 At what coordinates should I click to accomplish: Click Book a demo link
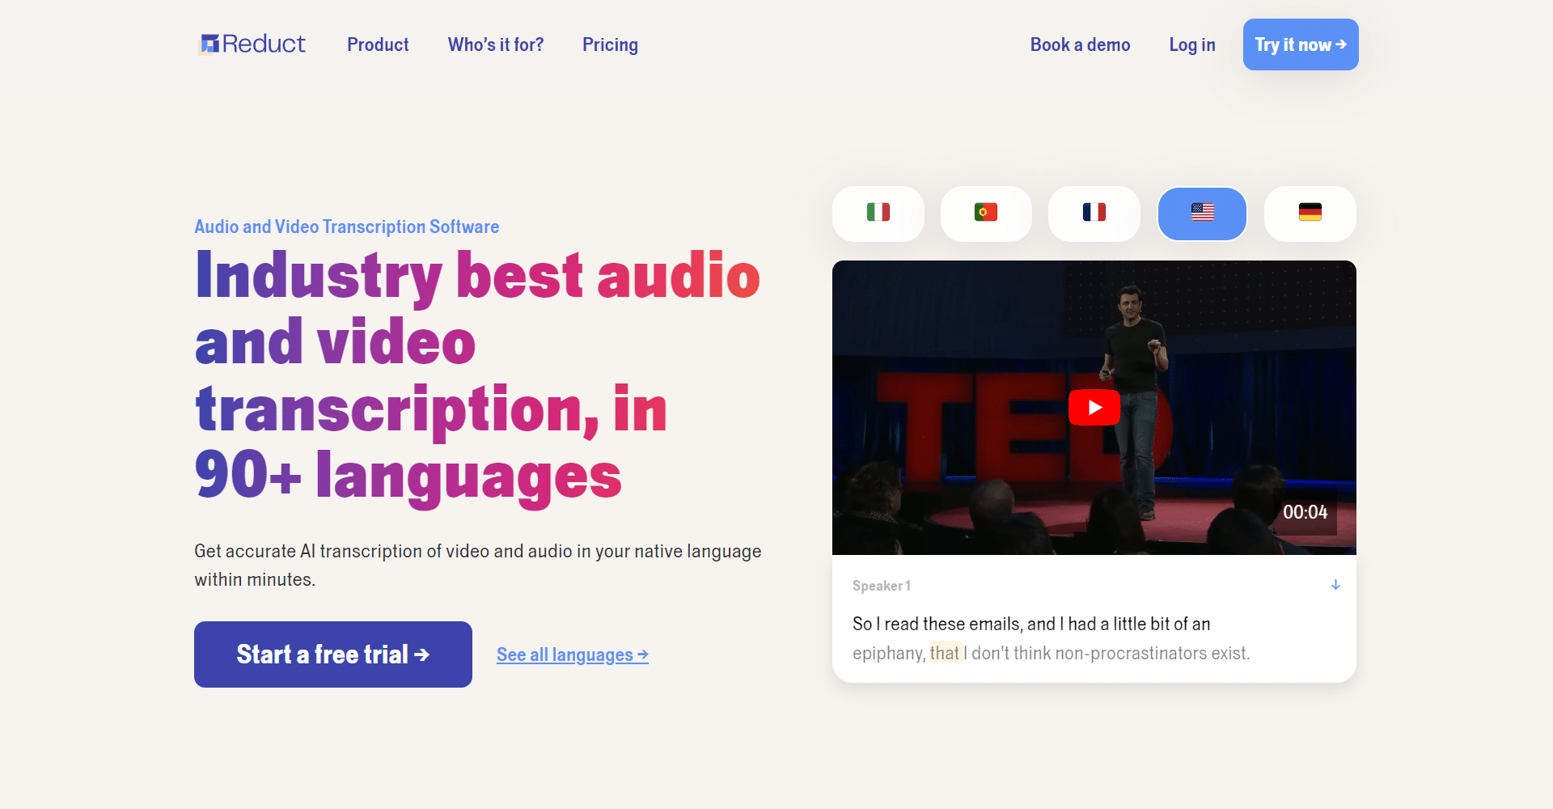(x=1080, y=44)
